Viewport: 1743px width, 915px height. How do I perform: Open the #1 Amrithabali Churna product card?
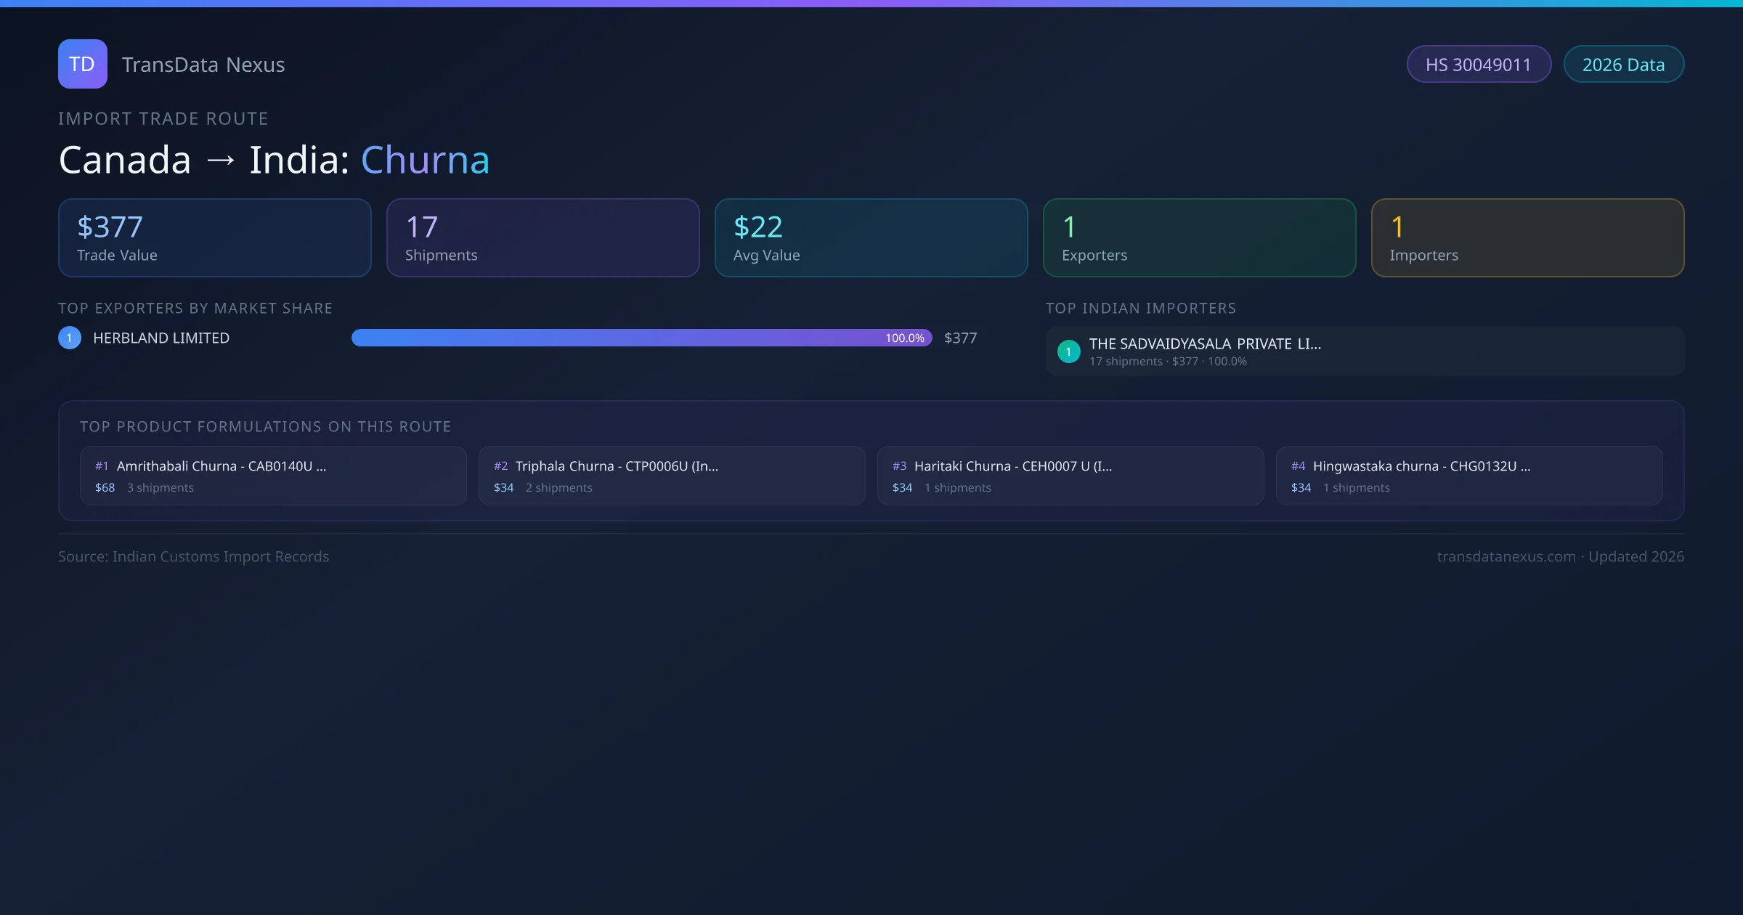pyautogui.click(x=273, y=476)
